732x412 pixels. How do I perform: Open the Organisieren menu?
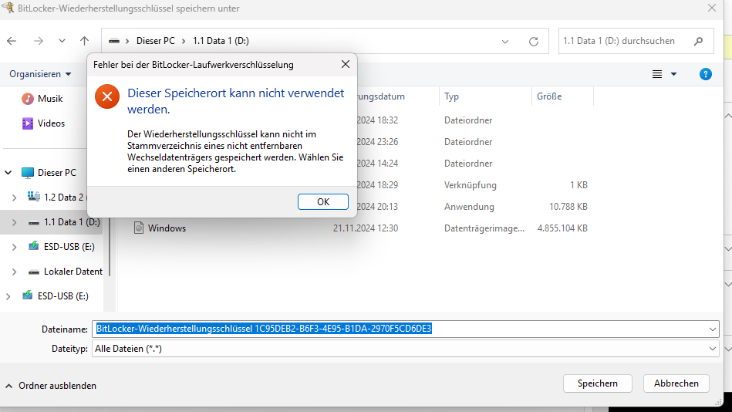click(40, 74)
